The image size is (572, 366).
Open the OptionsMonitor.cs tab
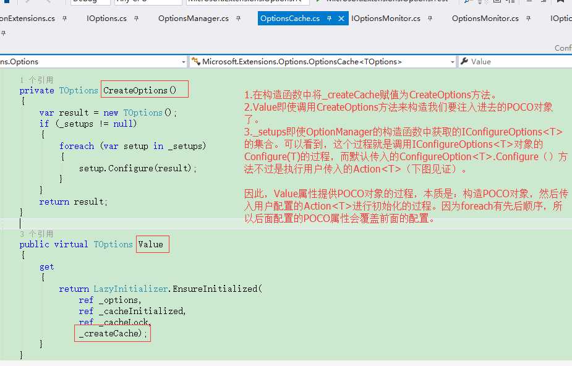point(485,18)
